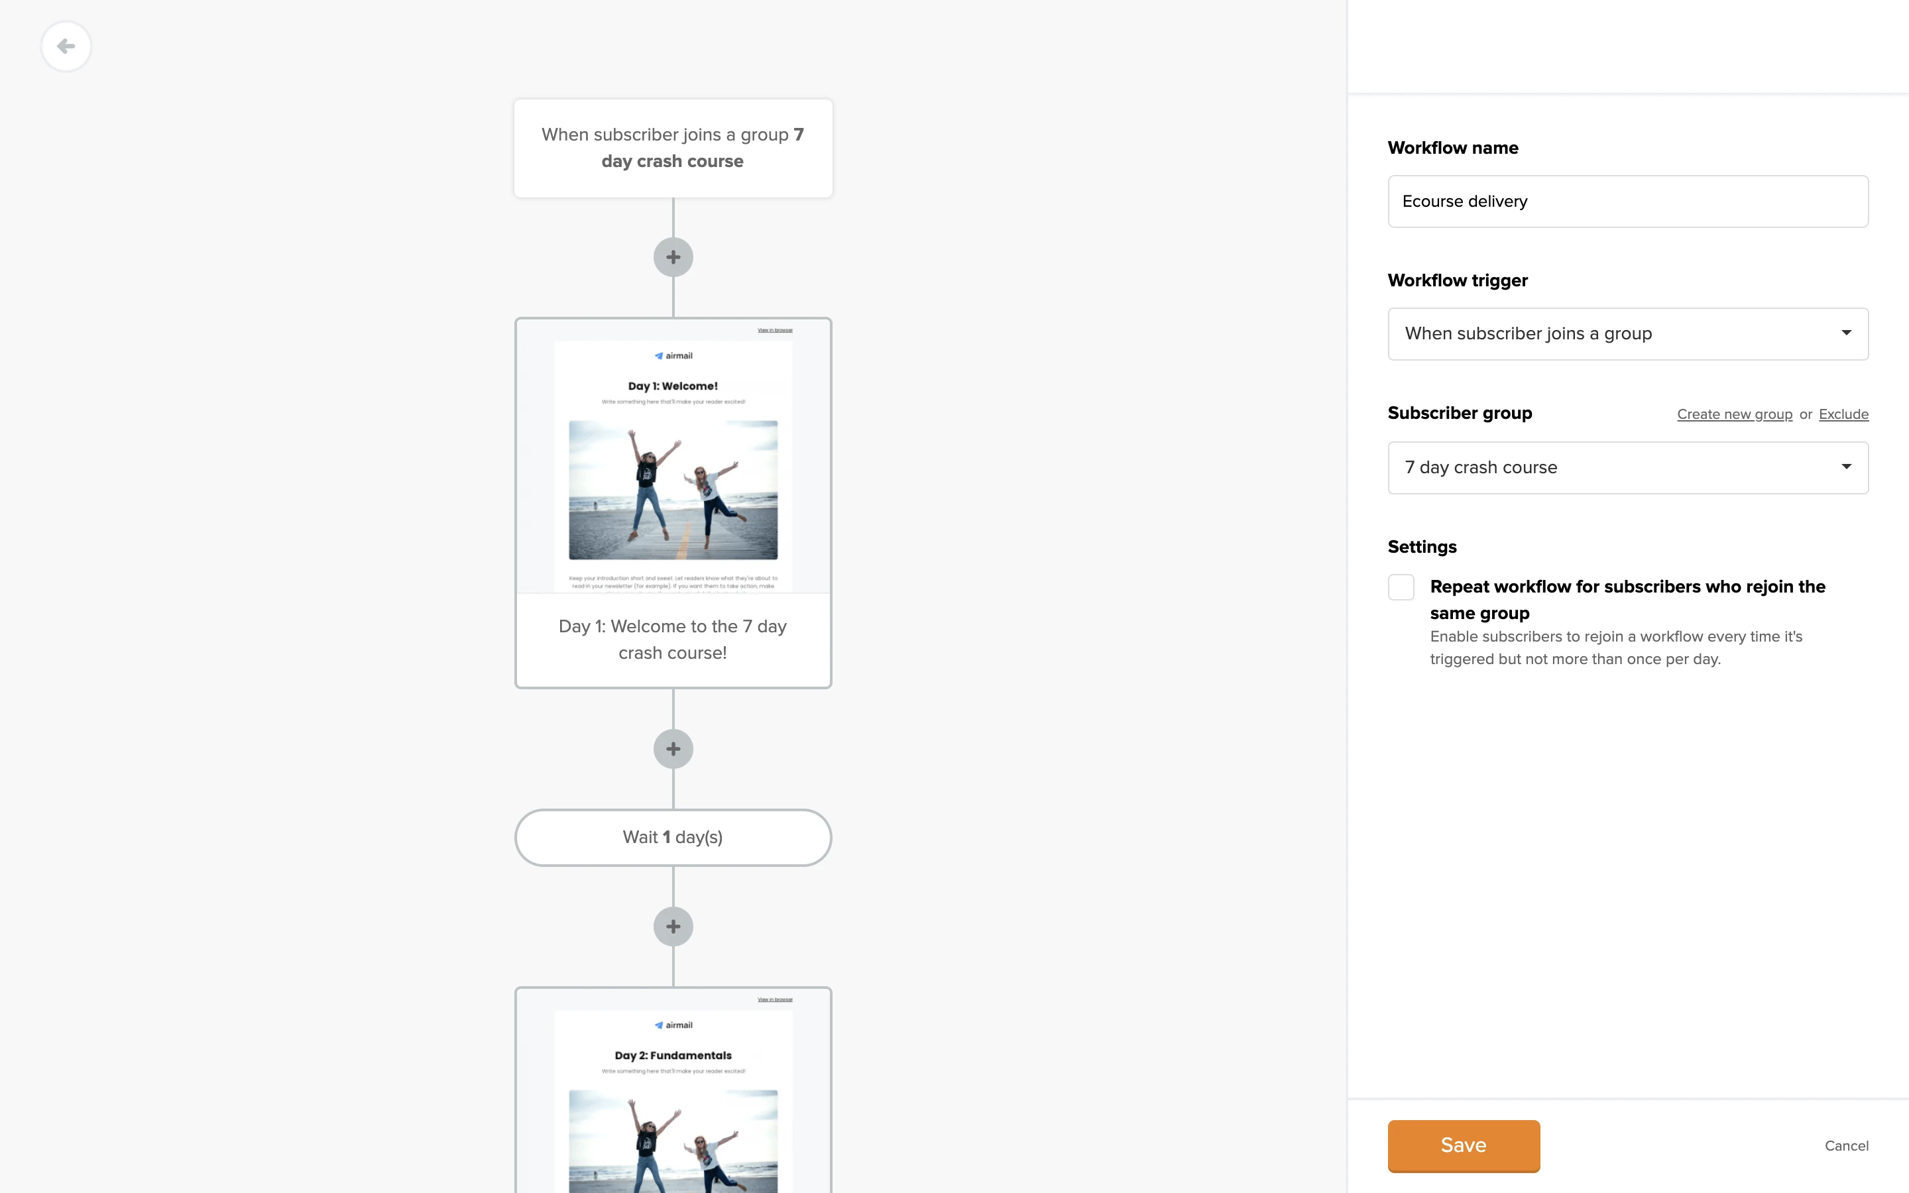1909x1193 pixels.
Task: Click the back arrow button
Action: point(66,46)
